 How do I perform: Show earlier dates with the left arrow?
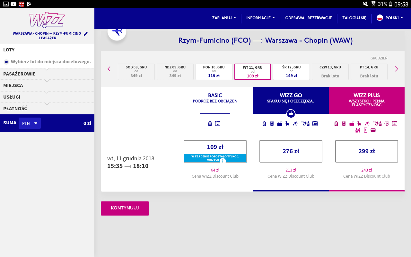pyautogui.click(x=109, y=69)
